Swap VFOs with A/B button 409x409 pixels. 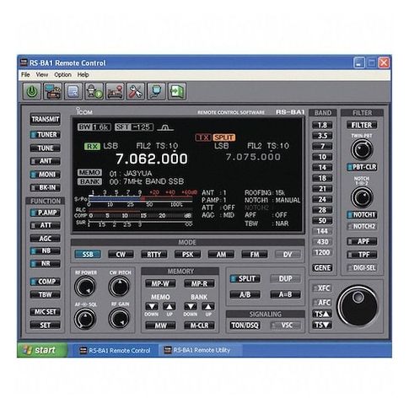[x=245, y=294]
